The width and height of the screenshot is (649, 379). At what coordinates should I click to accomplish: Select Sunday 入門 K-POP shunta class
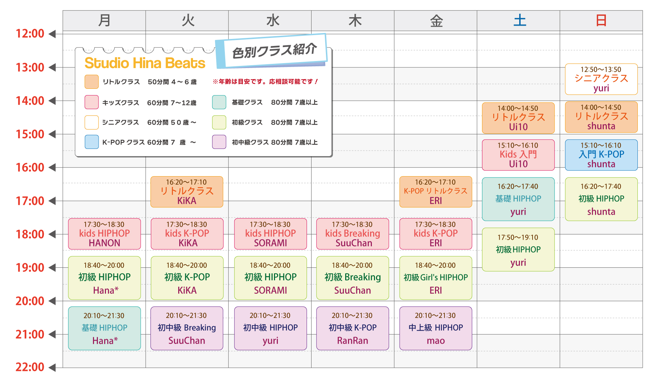click(601, 155)
